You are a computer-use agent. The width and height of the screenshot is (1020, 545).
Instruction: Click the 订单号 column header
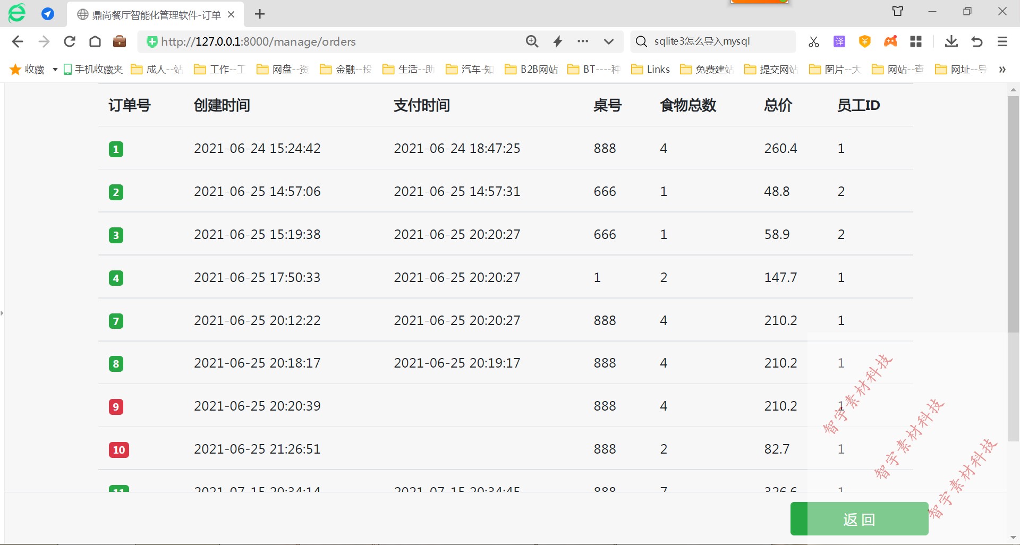pyautogui.click(x=130, y=105)
